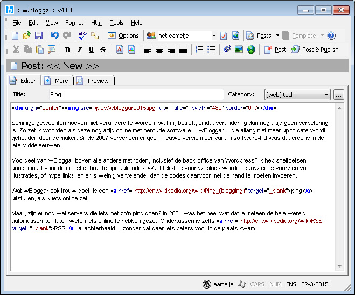Image resolution: width=355 pixels, height=295 pixels.
Task: Click the checkmark page icon beside blog selector
Action: [224, 36]
